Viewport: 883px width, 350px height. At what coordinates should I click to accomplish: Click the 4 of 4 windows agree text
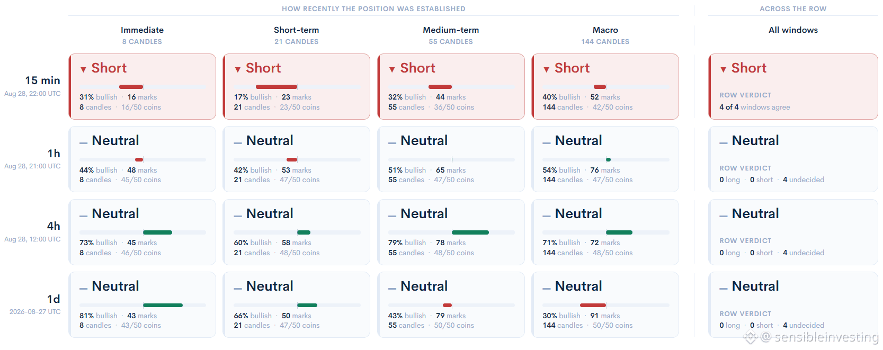point(754,107)
